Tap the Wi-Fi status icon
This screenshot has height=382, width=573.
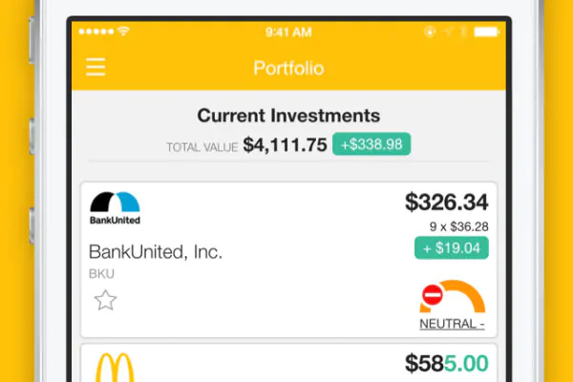coord(123,32)
